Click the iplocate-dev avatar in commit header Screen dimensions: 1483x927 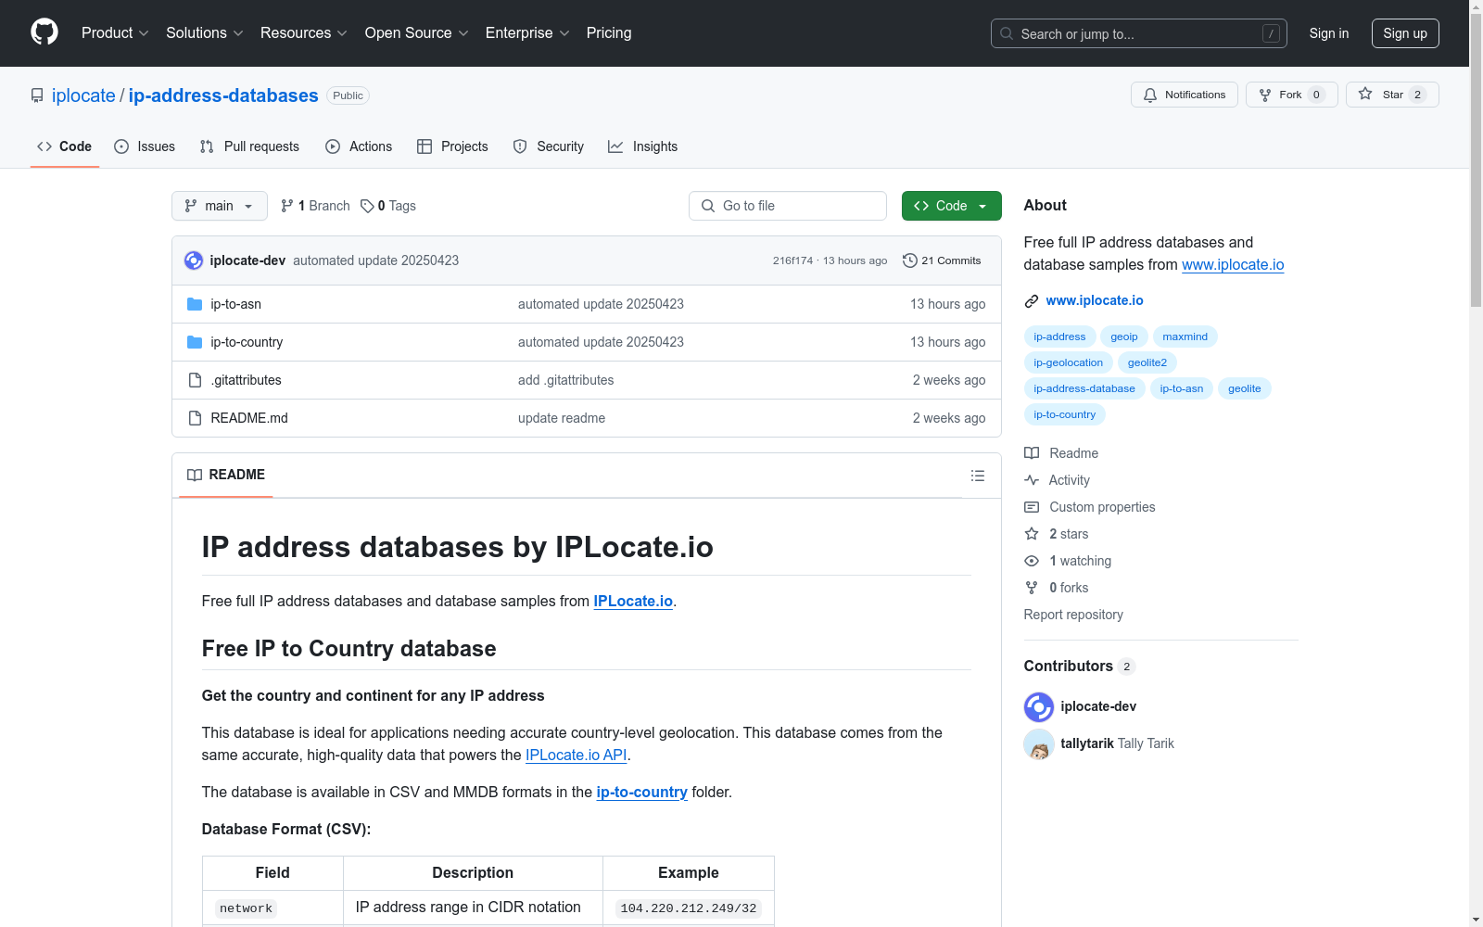point(194,260)
